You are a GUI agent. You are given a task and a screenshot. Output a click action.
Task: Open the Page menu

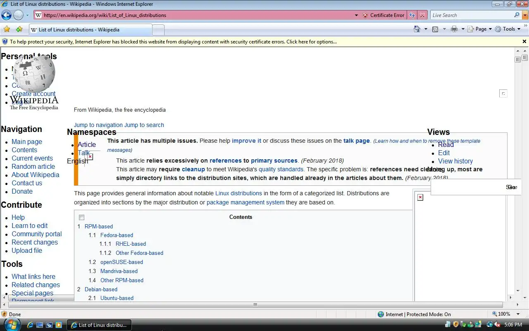[x=479, y=29]
